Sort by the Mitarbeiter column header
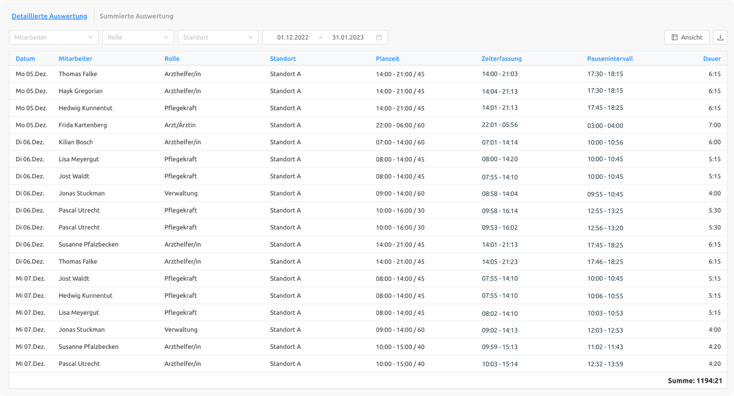 point(76,58)
